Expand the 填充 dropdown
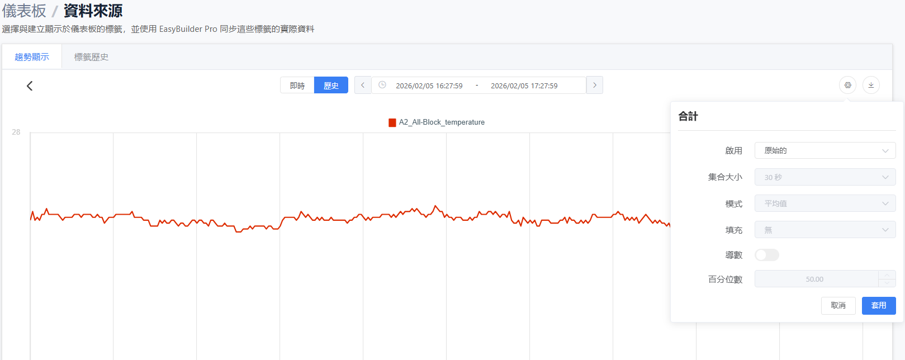 pyautogui.click(x=825, y=230)
